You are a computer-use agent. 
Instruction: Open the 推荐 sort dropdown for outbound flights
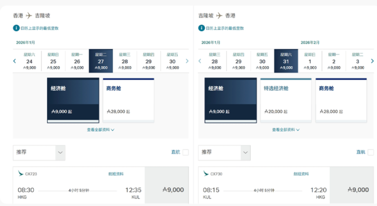39,153
